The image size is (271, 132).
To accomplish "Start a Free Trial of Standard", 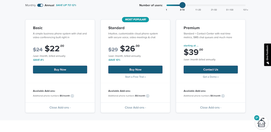I will pyautogui.click(x=135, y=77).
